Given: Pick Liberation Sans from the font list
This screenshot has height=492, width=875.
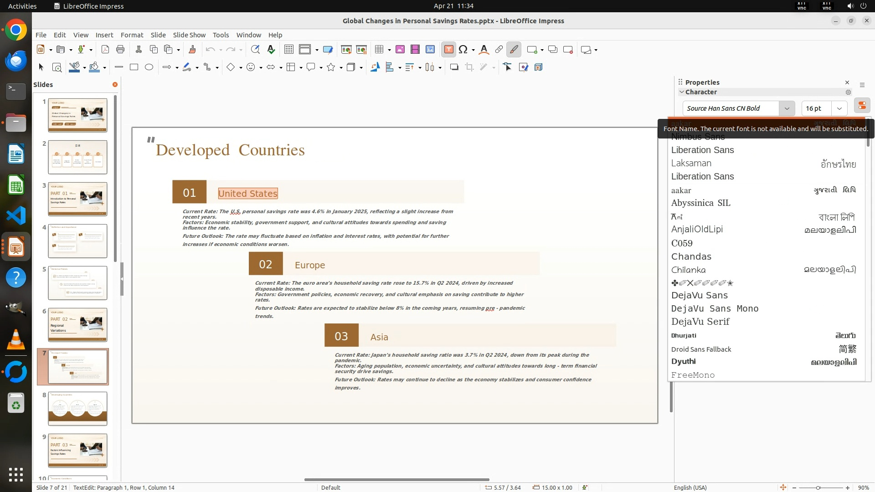Looking at the screenshot, I should click(702, 150).
